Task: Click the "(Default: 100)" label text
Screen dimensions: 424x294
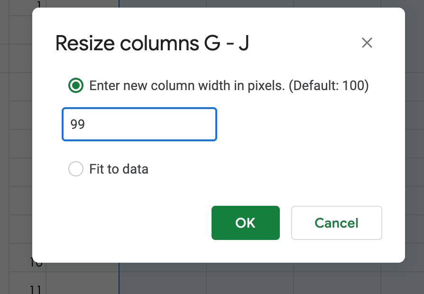Action: click(328, 86)
